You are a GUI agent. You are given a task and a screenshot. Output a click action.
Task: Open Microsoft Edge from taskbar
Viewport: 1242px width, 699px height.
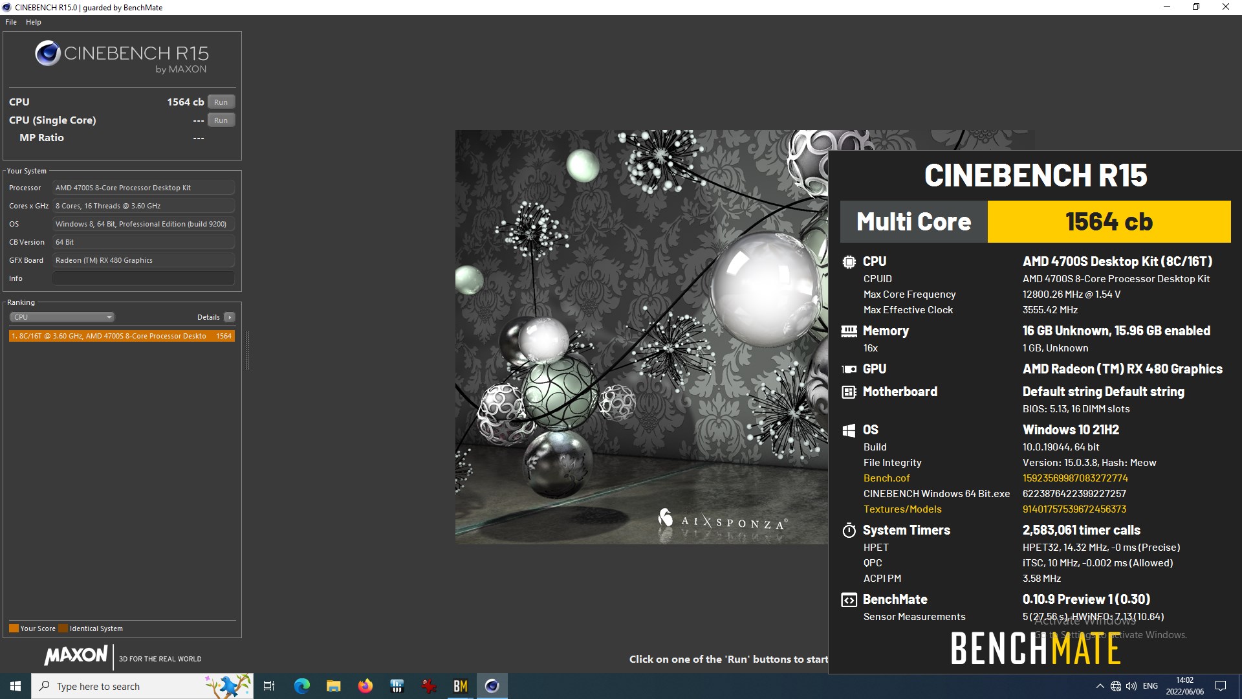pos(301,686)
